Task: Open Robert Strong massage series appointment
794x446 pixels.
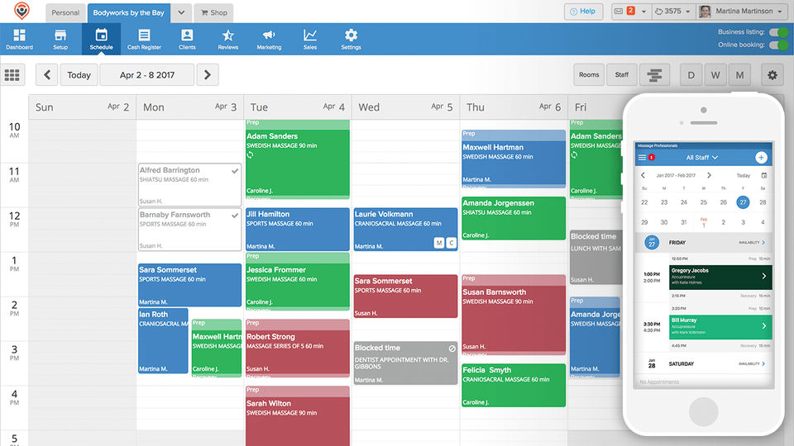Action: click(298, 349)
